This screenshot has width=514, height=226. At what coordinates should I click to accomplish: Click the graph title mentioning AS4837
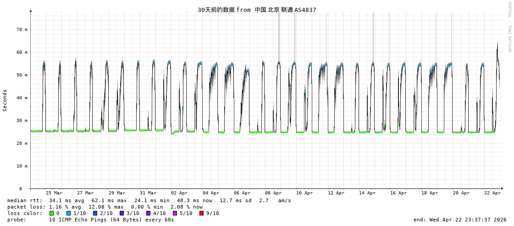click(x=257, y=10)
